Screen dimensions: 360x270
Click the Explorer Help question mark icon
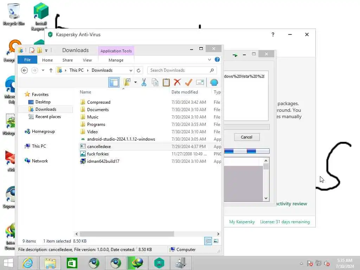pos(217,60)
